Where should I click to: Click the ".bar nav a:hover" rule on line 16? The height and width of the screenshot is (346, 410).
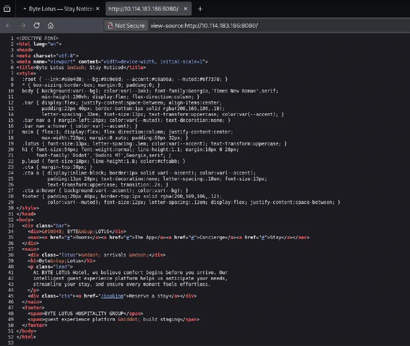[x=80, y=126]
